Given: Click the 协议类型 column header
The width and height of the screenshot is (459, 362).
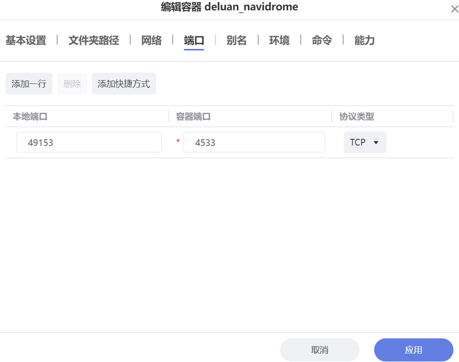Looking at the screenshot, I should point(356,116).
